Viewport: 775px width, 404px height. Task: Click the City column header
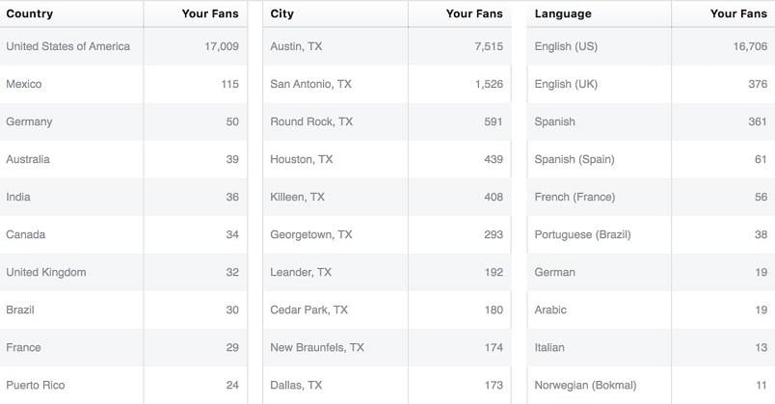click(281, 13)
